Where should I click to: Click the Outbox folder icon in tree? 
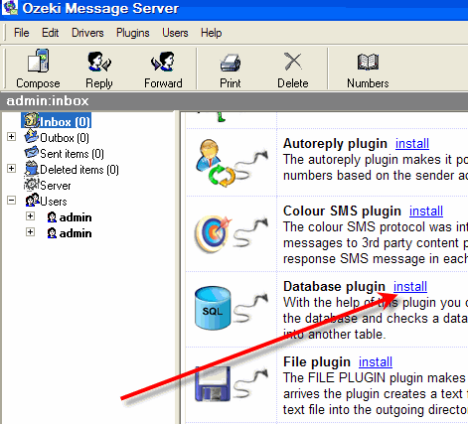coord(32,136)
